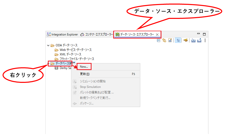Open the View Menu three-dots icon
The image size is (228, 140).
click(x=205, y=40)
